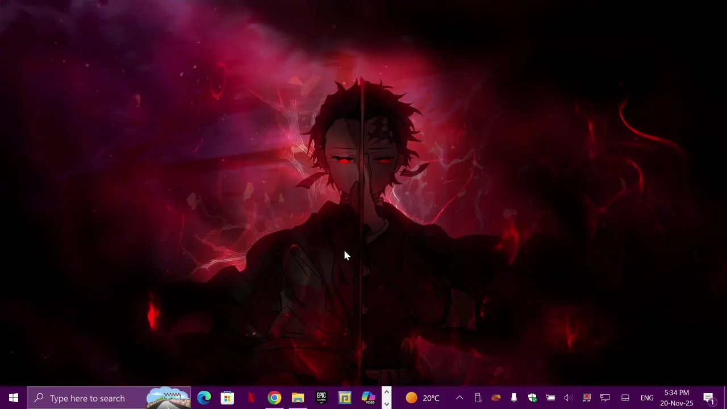
Task: Change the ENG input language
Action: (647, 398)
